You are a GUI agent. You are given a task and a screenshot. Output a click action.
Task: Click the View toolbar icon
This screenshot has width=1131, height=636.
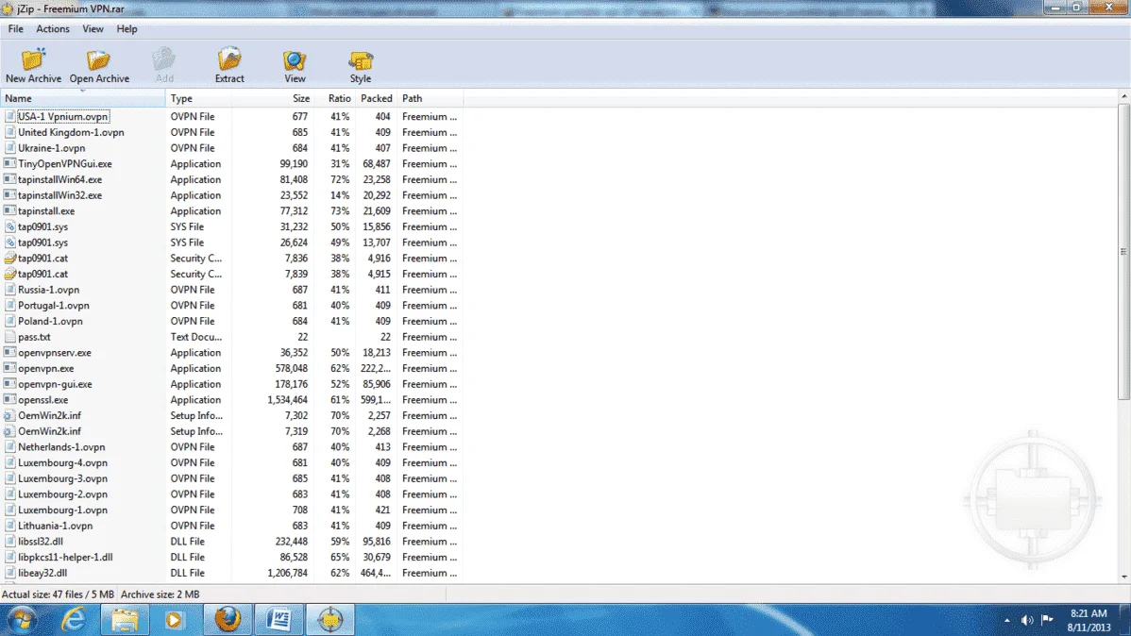click(x=295, y=60)
